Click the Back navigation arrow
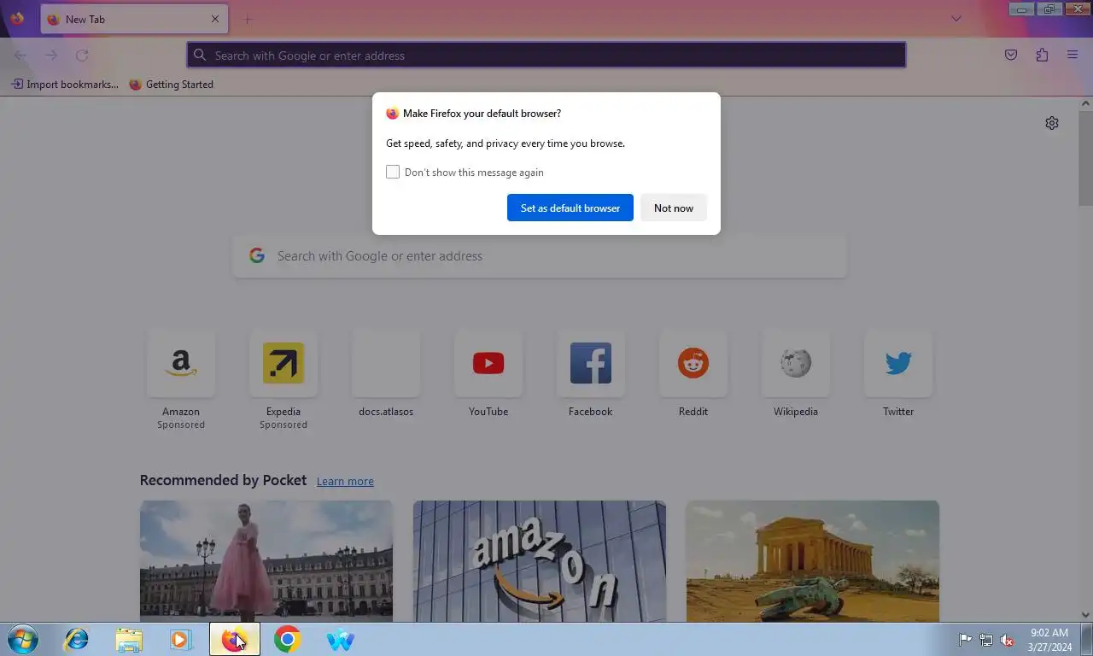1093x656 pixels. pos(20,56)
